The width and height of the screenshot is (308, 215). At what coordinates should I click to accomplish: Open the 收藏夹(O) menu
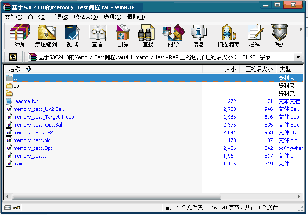point(86,17)
